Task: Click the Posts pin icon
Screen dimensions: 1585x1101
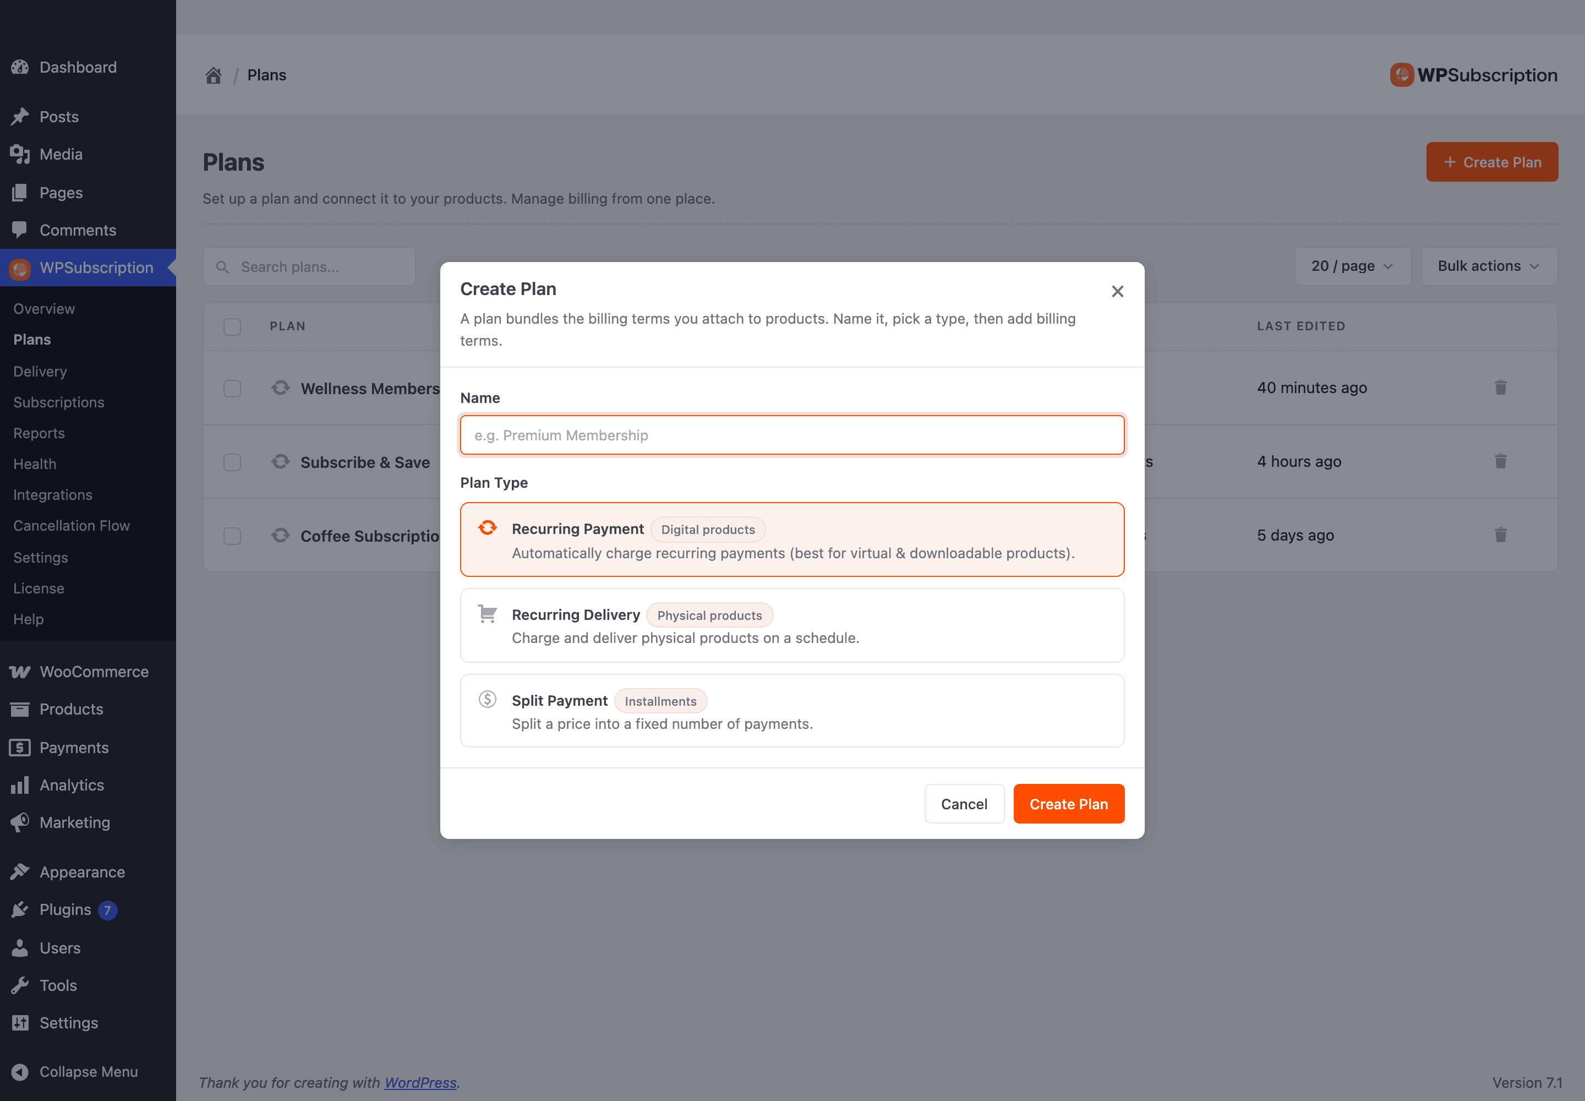Action: point(20,117)
